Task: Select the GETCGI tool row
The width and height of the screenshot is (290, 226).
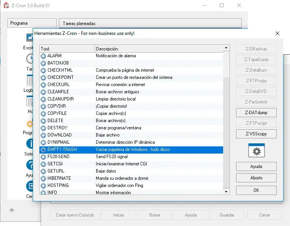Action: coord(131,164)
